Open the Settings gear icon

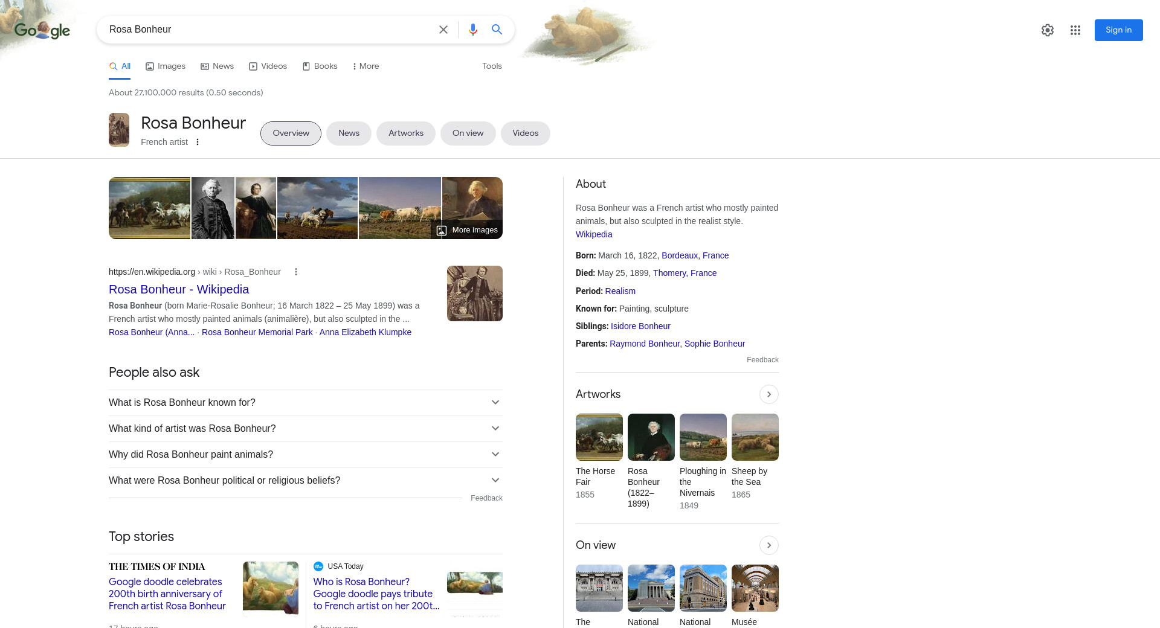(x=1047, y=30)
